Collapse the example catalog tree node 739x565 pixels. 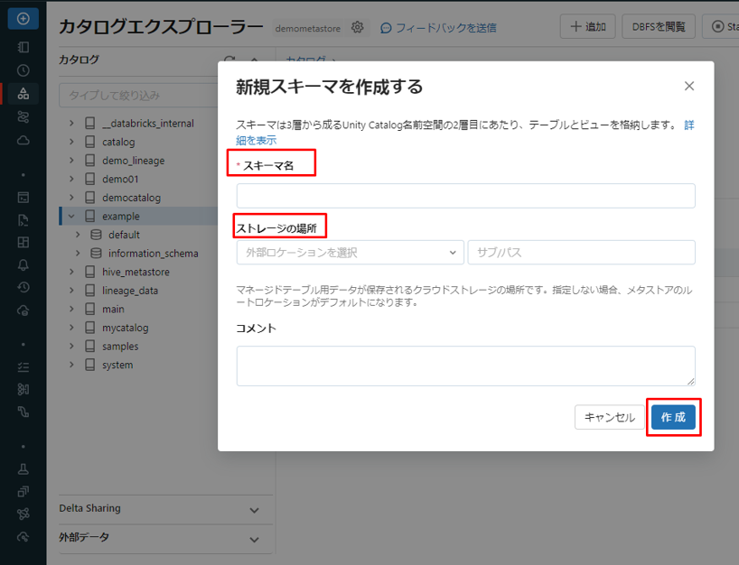click(71, 217)
